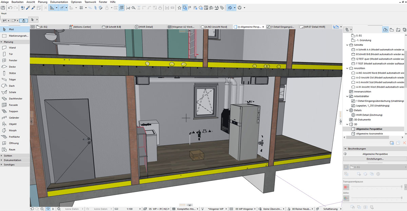Select the Fenster (window) tool
This screenshot has width=407, height=211.
[x=15, y=60]
